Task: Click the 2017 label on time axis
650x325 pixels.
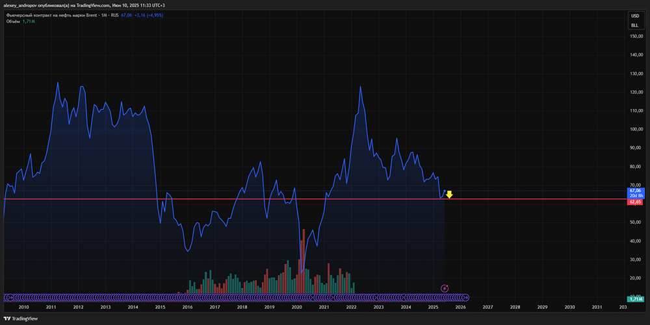Action: click(x=214, y=307)
